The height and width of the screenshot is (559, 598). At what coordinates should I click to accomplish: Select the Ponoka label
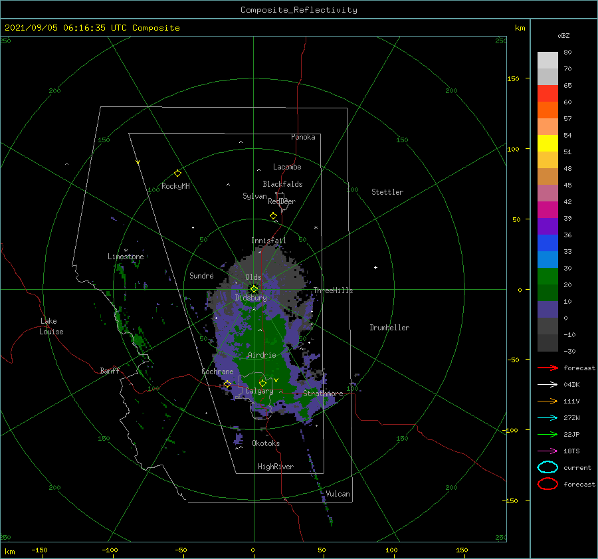tap(303, 137)
